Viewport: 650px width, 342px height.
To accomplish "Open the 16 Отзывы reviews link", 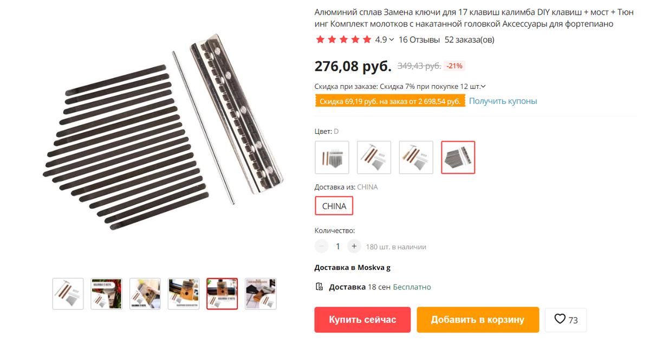I will point(419,40).
